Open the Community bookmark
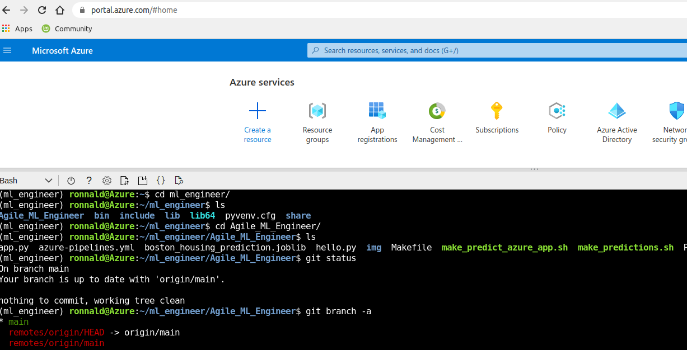Screen dimensions: 687x350 click(x=67, y=29)
